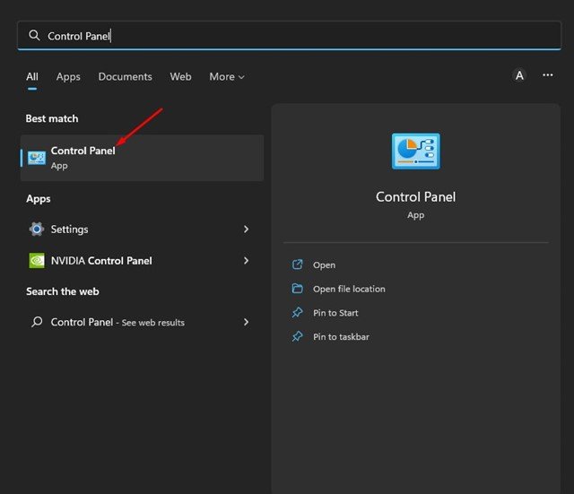
Task: Click the Open icon in the preview pane
Action: 297,264
